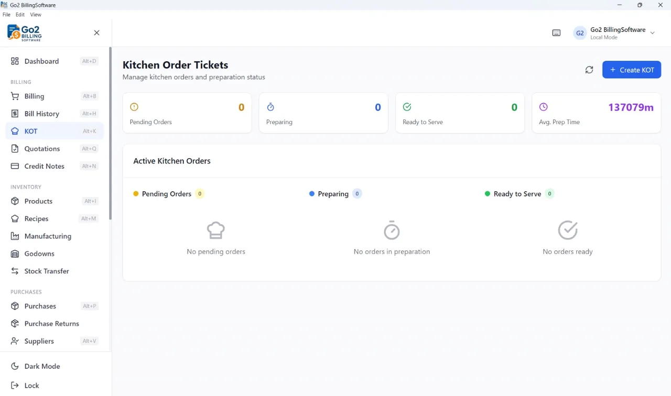671x396 pixels.
Task: Click the large stopwatch empty-state icon
Action: click(x=392, y=230)
